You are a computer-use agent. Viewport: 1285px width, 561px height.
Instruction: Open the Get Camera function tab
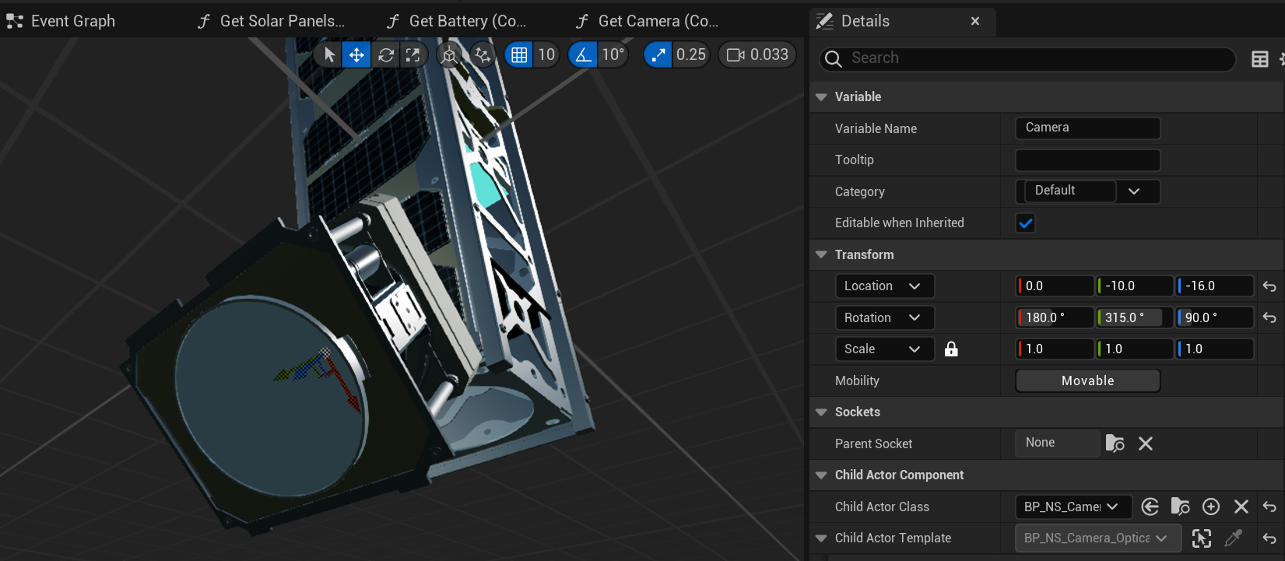pyautogui.click(x=648, y=21)
